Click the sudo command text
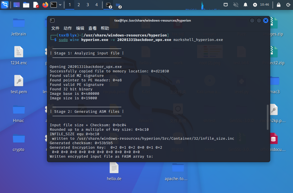293x193 pixels. (63, 40)
